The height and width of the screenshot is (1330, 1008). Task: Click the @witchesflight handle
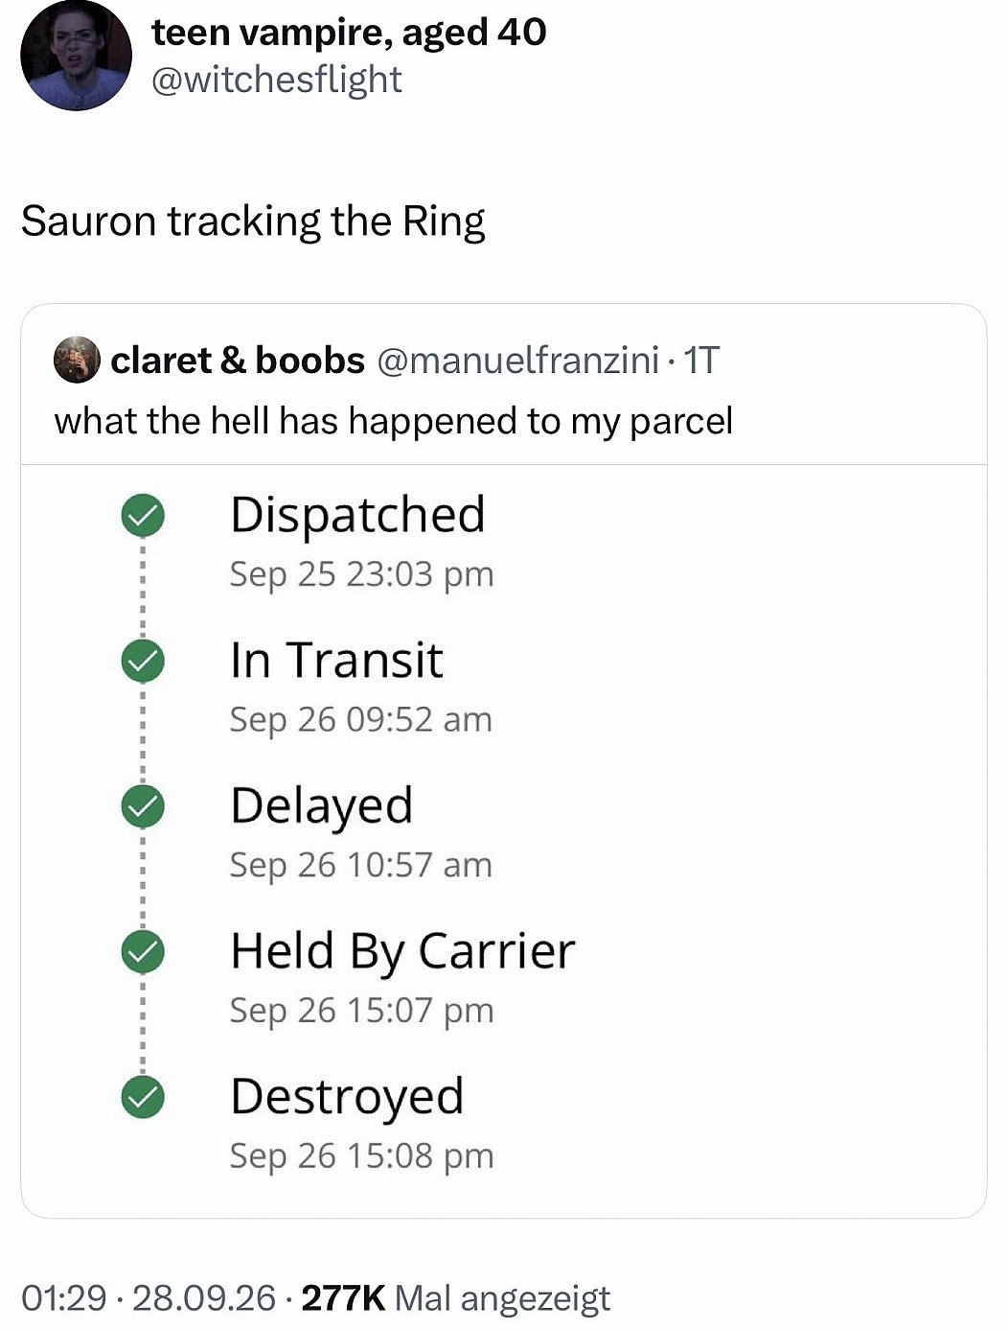click(276, 79)
